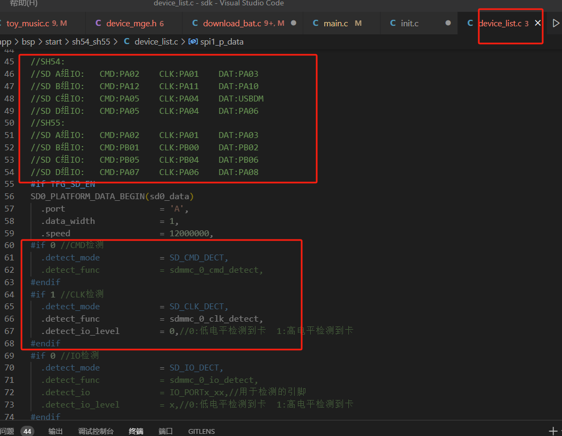
Task: Place cursor on the 12000000 speed value
Action: pyautogui.click(x=189, y=234)
